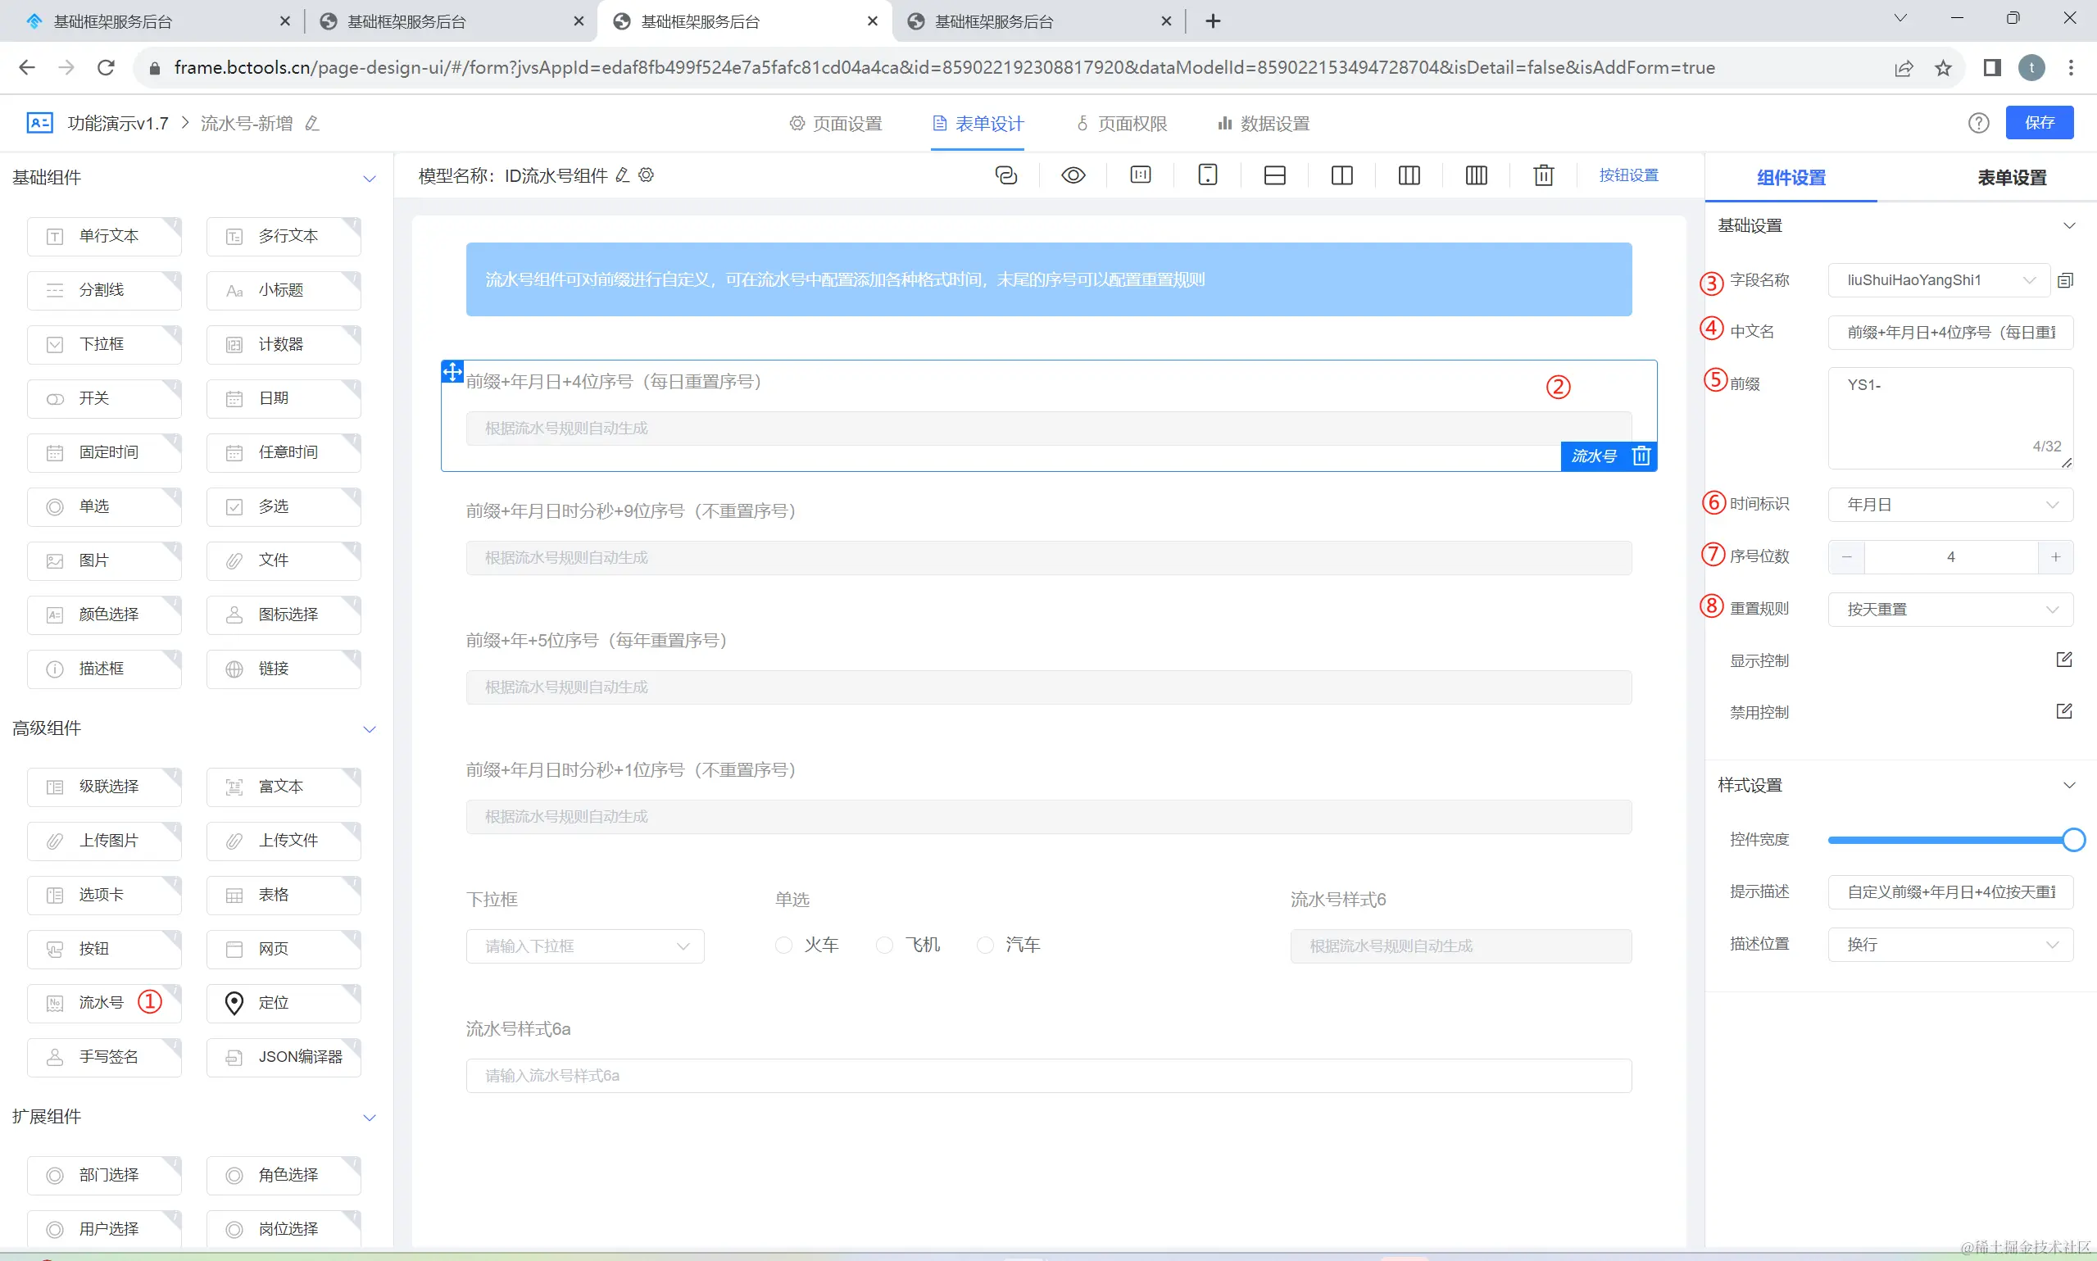Select the three-column layout icon
Image resolution: width=2097 pixels, height=1261 pixels.
click(1409, 175)
